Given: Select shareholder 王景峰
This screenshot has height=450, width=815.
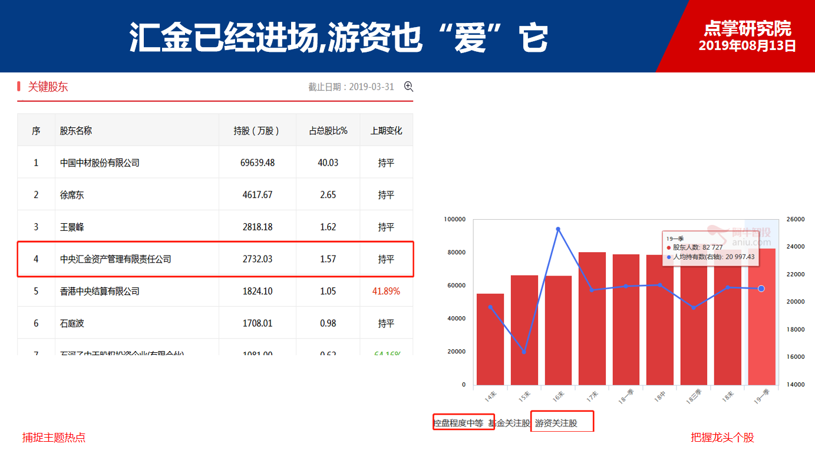Looking at the screenshot, I should [x=72, y=227].
